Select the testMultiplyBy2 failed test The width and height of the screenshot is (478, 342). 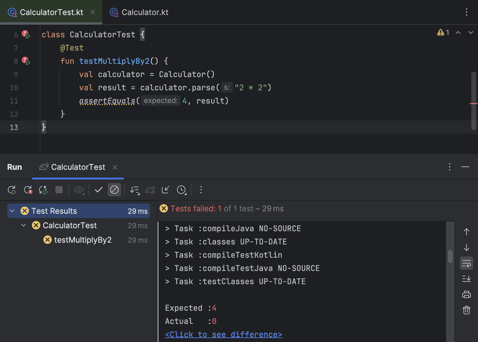(82, 240)
